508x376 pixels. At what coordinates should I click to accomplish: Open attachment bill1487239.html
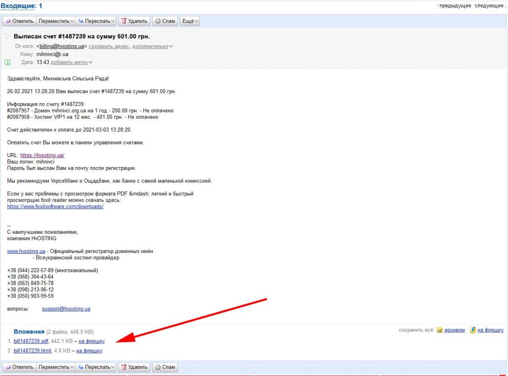point(33,351)
